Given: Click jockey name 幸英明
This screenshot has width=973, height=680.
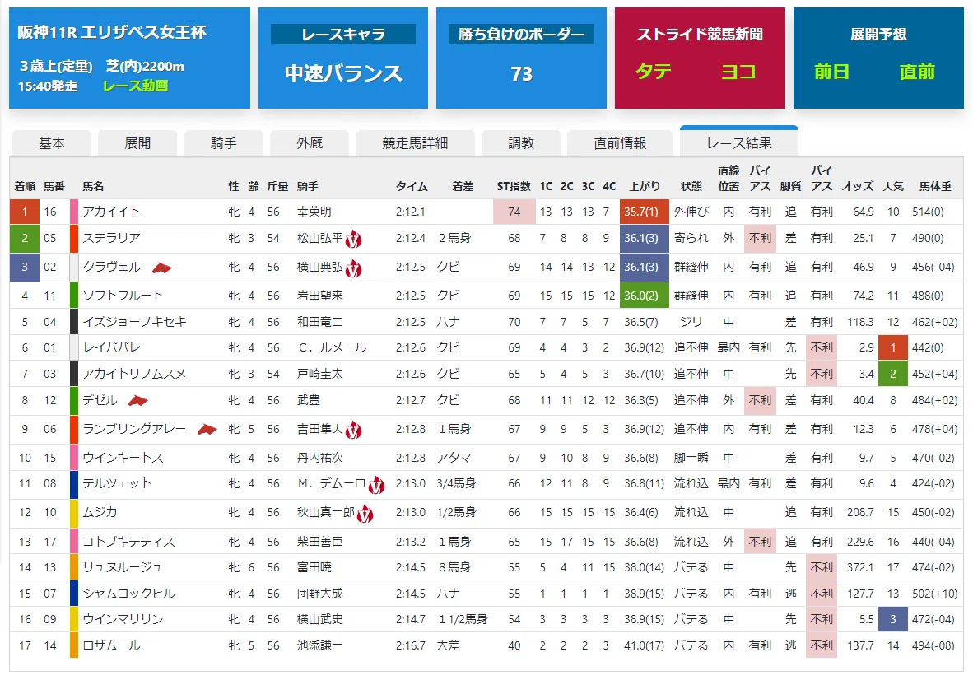Looking at the screenshot, I should [314, 212].
